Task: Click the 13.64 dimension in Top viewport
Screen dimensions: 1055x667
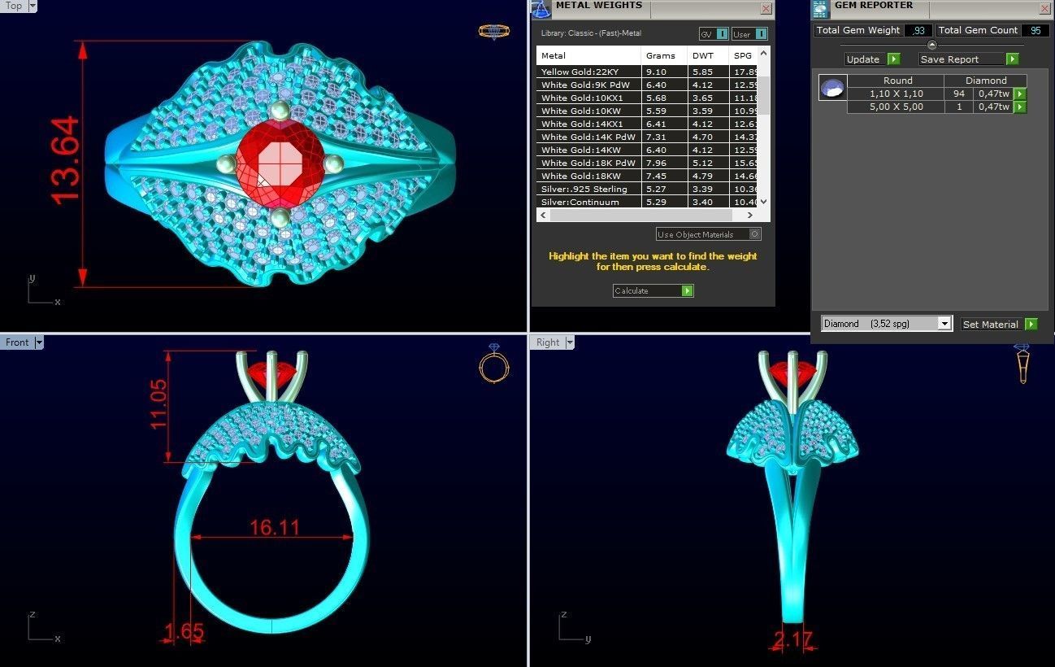Action: point(66,159)
